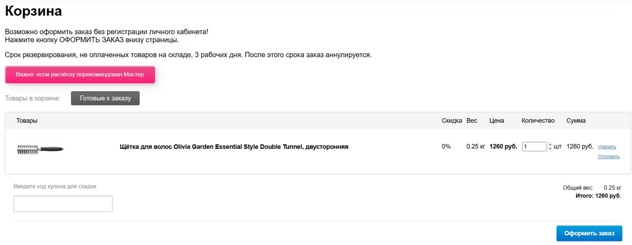Click into the quantity input field
632x245 pixels.
tap(534, 147)
